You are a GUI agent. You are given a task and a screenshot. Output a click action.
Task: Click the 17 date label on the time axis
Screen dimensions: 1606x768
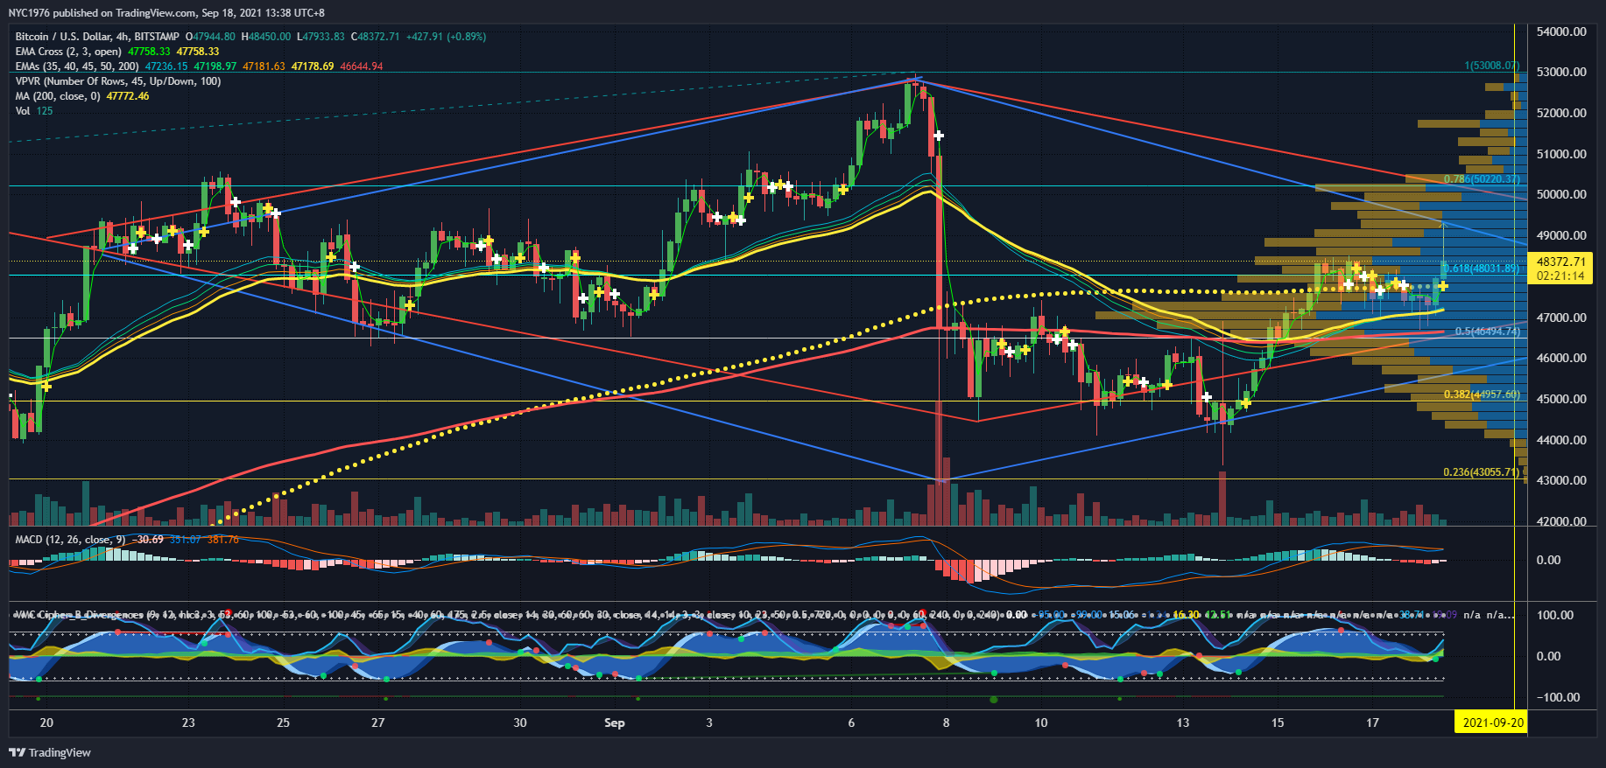tap(1372, 723)
